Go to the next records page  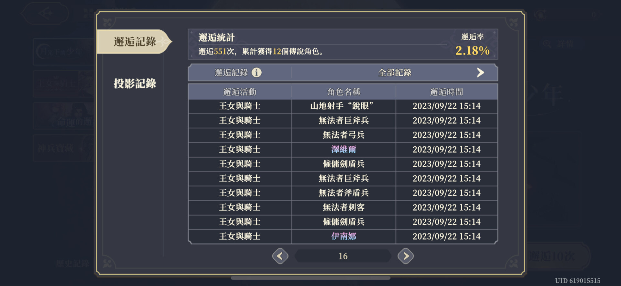406,256
